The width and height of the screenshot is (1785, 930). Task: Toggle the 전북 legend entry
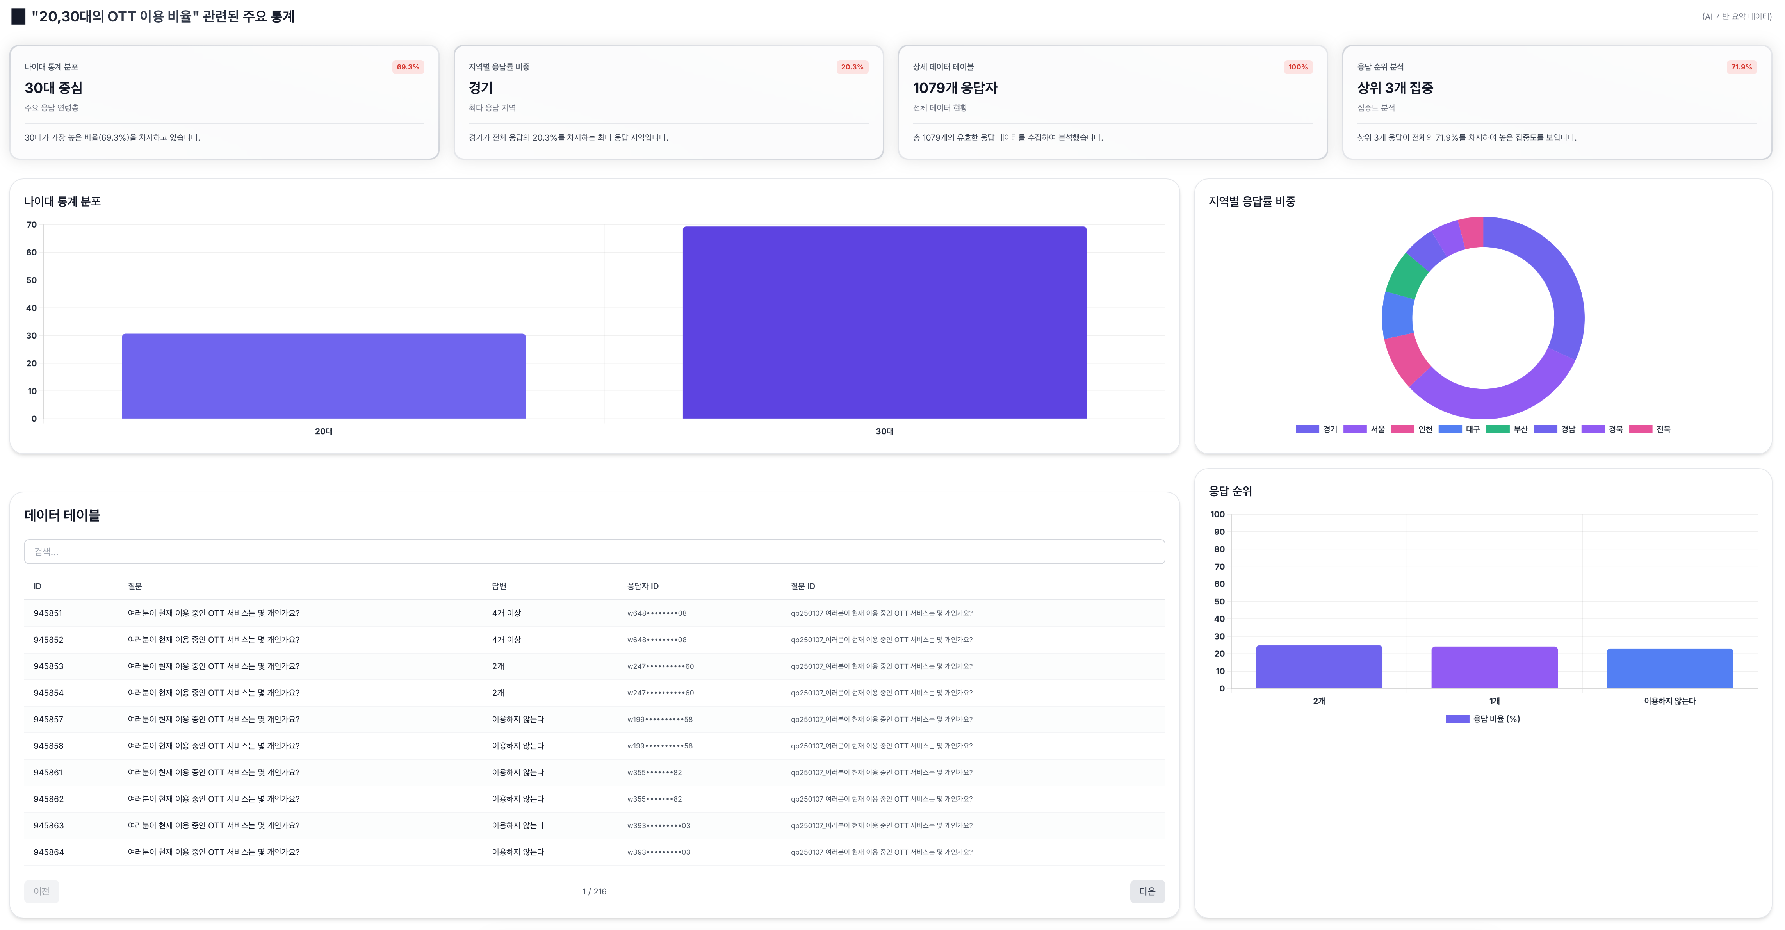click(1650, 429)
